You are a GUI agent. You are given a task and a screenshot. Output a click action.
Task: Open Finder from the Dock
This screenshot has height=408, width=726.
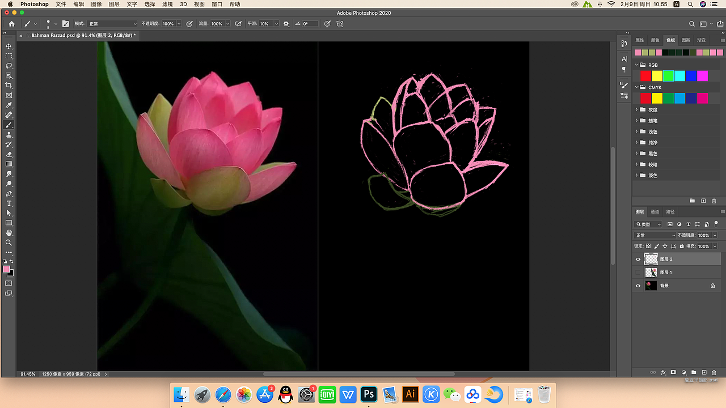click(x=181, y=394)
